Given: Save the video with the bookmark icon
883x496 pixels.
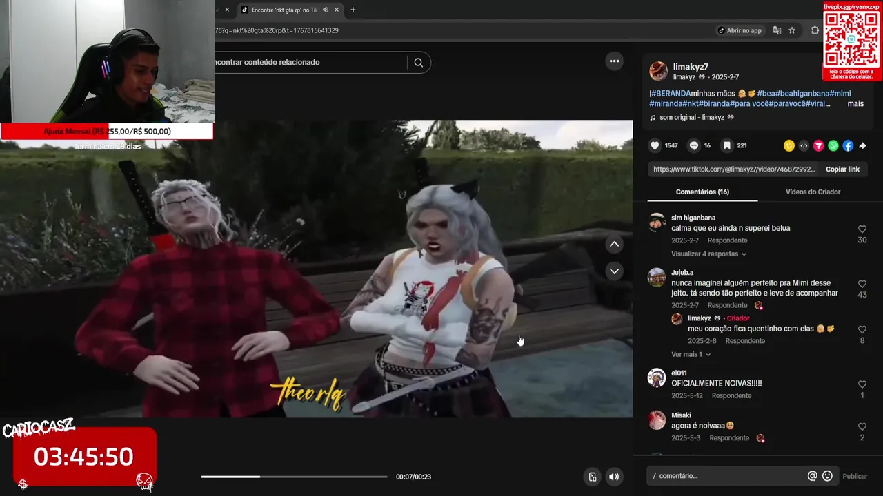Looking at the screenshot, I should [727, 145].
